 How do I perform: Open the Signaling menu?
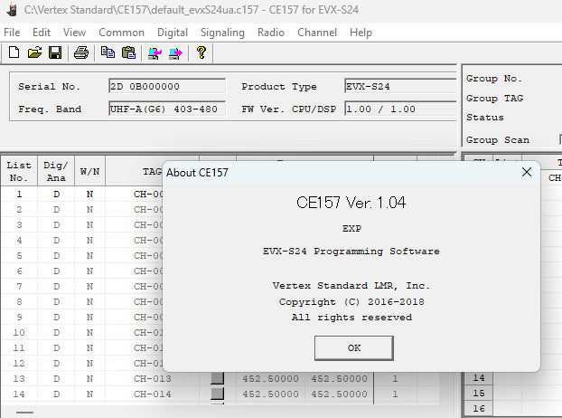pos(222,33)
